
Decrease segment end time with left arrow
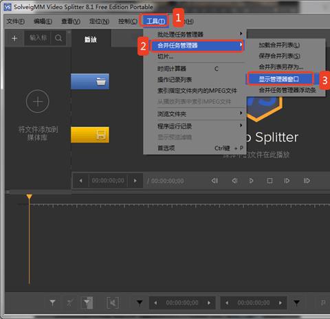227,302
